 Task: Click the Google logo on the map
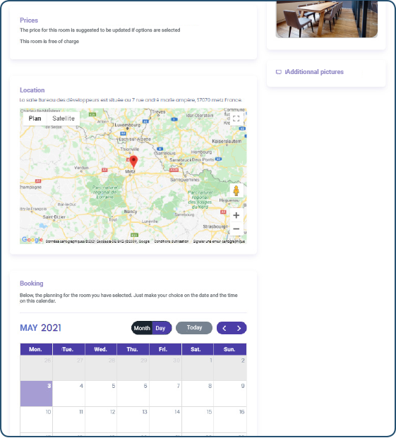click(32, 240)
